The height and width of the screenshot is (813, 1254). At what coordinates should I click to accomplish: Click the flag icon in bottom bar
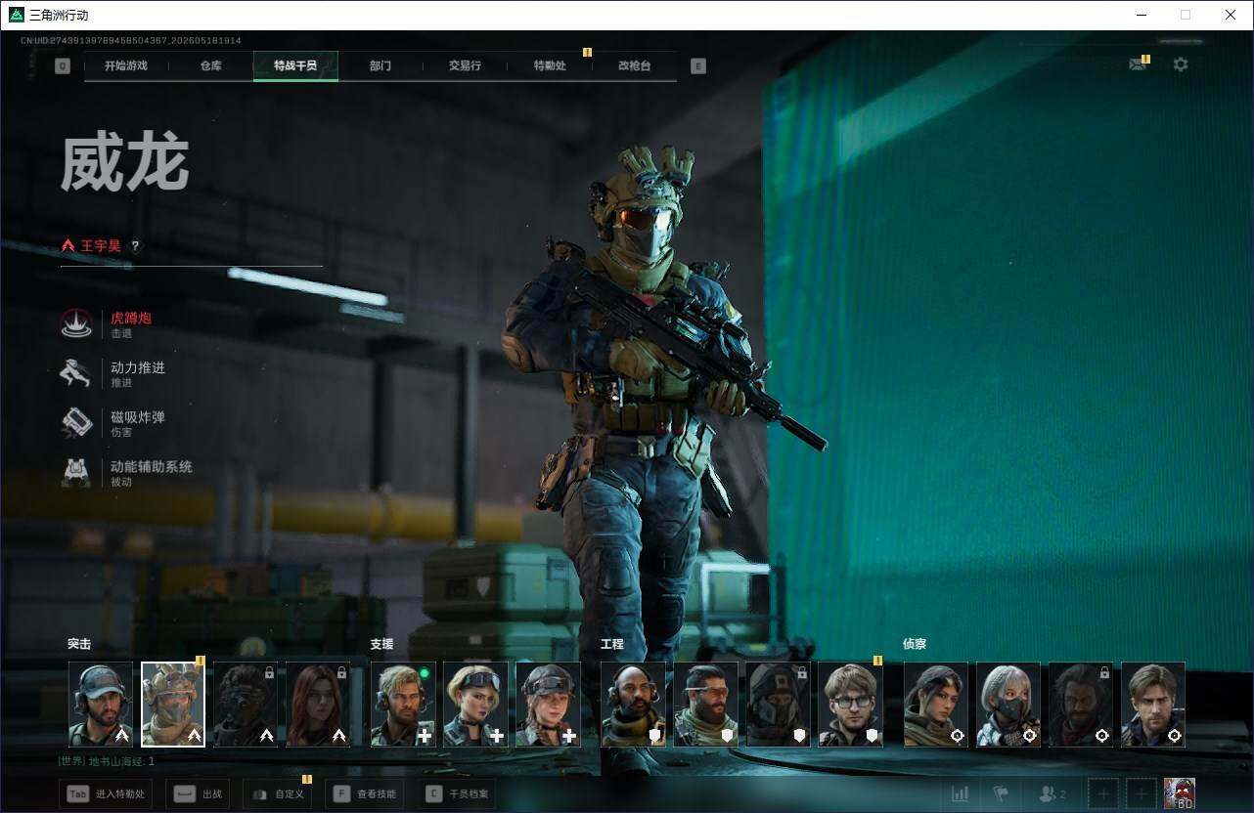[1001, 794]
